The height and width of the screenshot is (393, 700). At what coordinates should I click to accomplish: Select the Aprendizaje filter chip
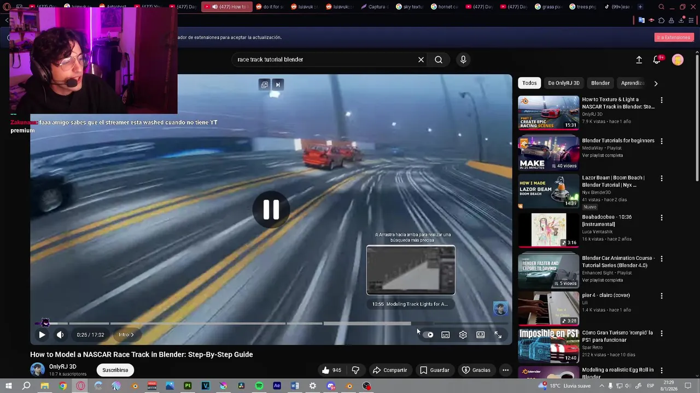[633, 83]
